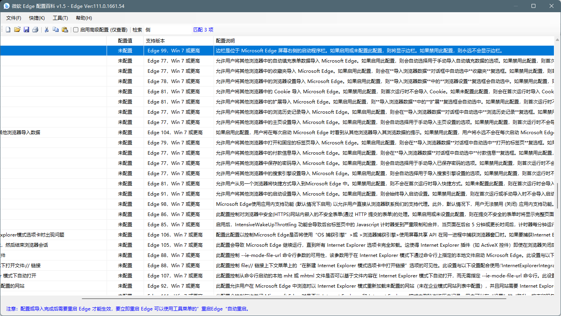Click the Open folder toolbar icon
Image resolution: width=561 pixels, height=316 pixels.
[x=17, y=30]
